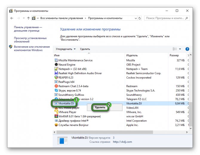Click Удалить in the toolbar

coord(85,49)
